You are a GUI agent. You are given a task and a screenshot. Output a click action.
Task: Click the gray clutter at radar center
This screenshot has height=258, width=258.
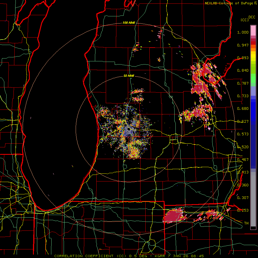129,130
